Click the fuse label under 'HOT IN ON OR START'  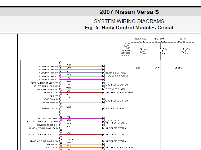tap(164, 51)
